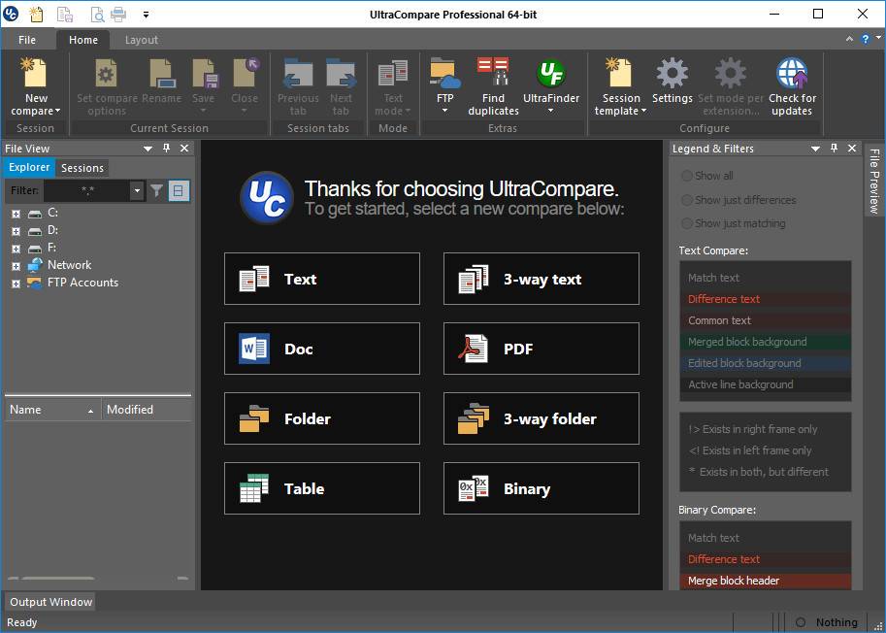
Task: Select Show just differences radio button
Action: coord(687,200)
